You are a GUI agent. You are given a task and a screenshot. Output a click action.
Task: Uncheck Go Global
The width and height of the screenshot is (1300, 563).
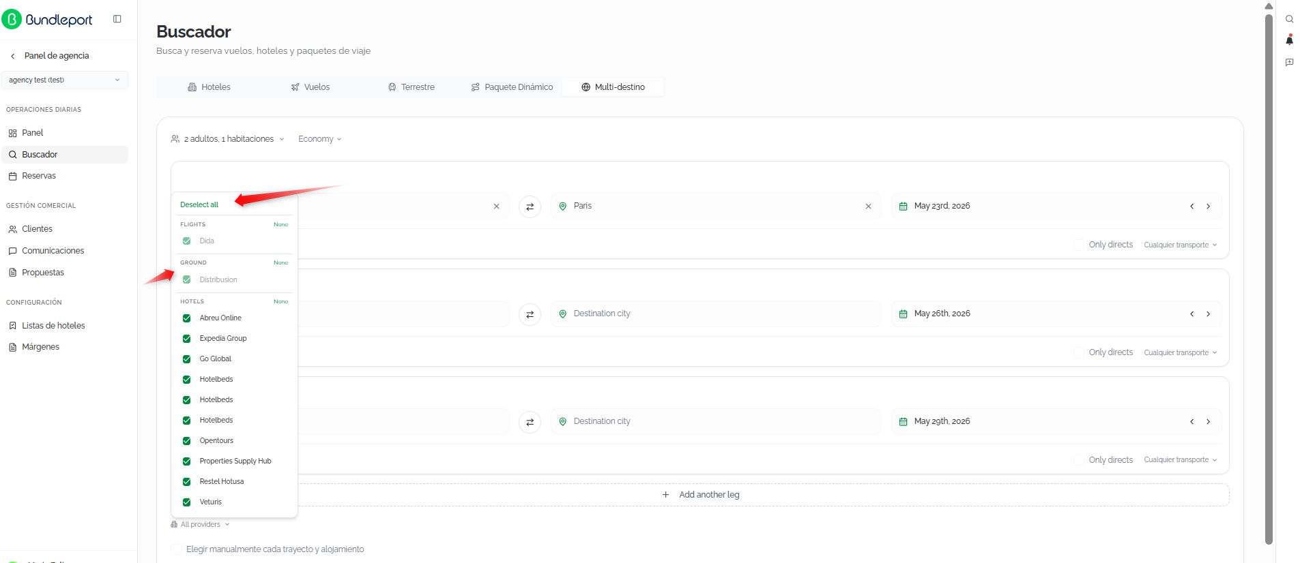click(x=186, y=359)
